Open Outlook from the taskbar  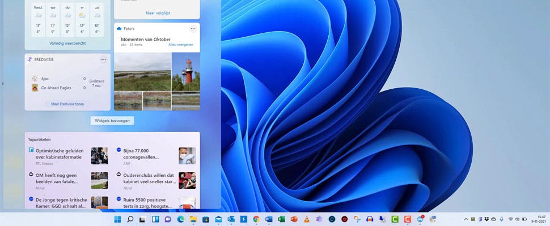pos(231,219)
